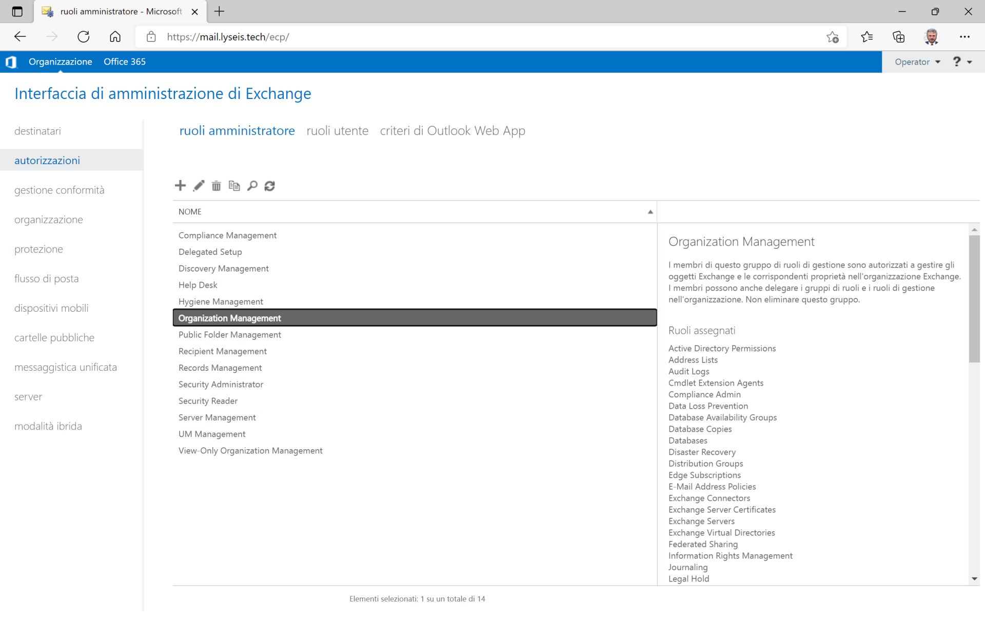
Task: Select Hygiene Management role group
Action: (415, 302)
